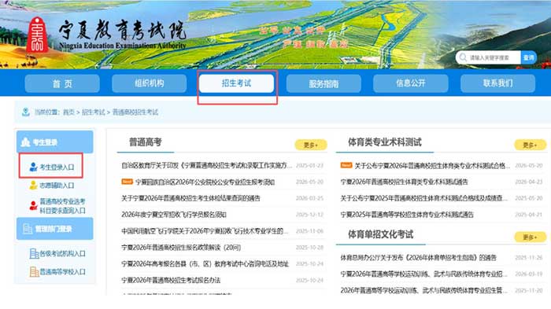The image size is (551, 309).
Task: Click the 考生登录 sidebar header
Action: [x=55, y=142]
